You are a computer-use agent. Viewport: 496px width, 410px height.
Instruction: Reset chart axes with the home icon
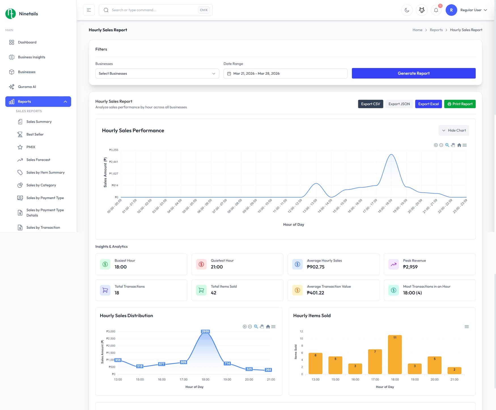[459, 145]
